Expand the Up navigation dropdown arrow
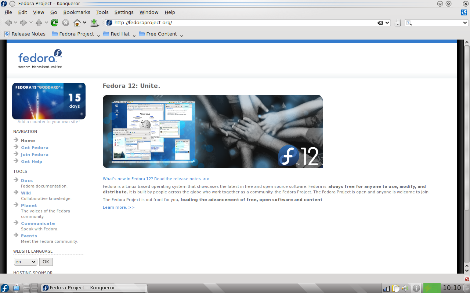The width and height of the screenshot is (470, 293). pyautogui.click(x=46, y=23)
